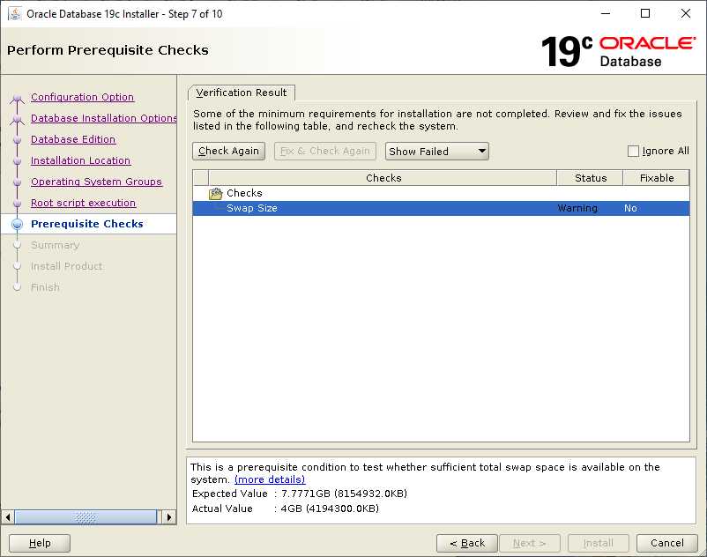Select the current Prerequisite Checks step
Viewport: 707px width, 557px height.
coord(87,224)
